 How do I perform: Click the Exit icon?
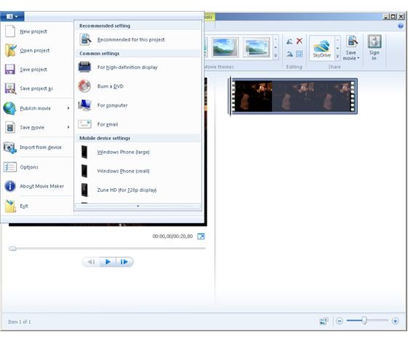coord(10,206)
